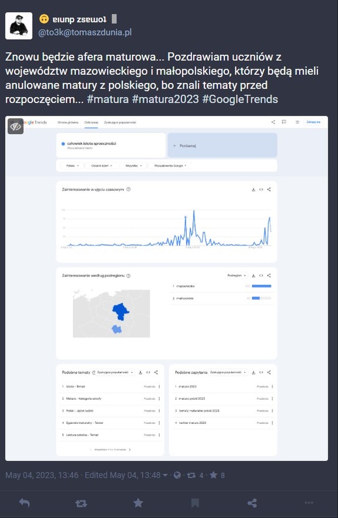Click the embed code icon on the chart
Screen dimensions: 338x518
coord(261,189)
